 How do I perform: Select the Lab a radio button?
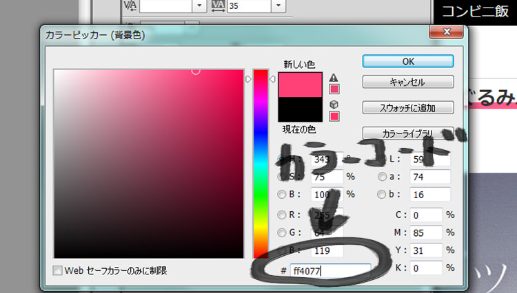382,177
